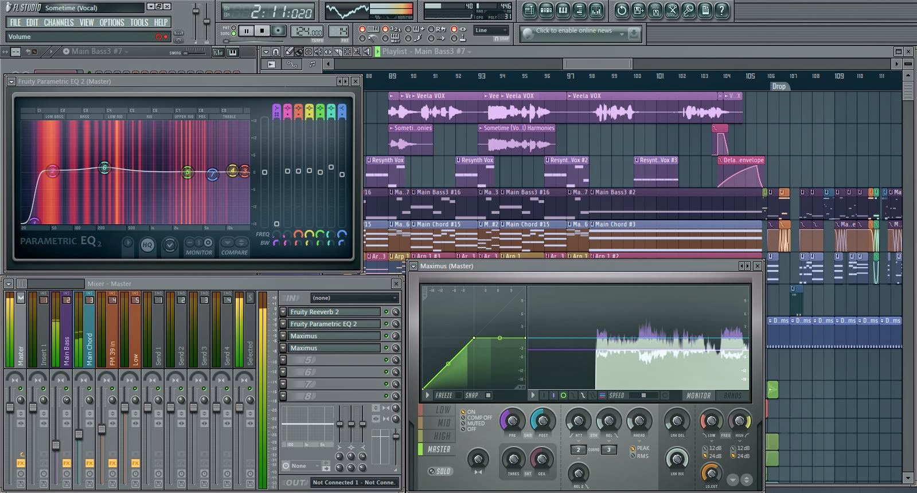Adjust the SWING slider
The height and width of the screenshot is (493, 917).
click(x=194, y=52)
